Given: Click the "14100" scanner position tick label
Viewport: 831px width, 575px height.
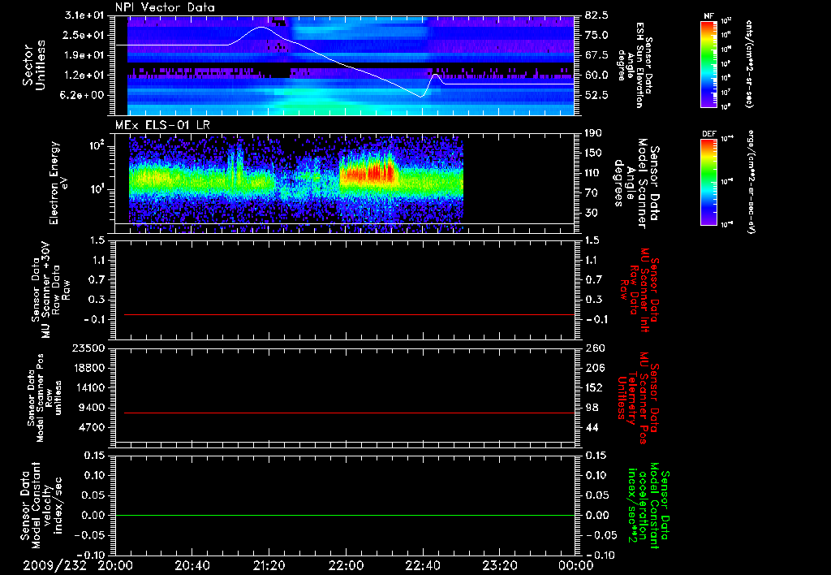Looking at the screenshot, I should 89,388.
